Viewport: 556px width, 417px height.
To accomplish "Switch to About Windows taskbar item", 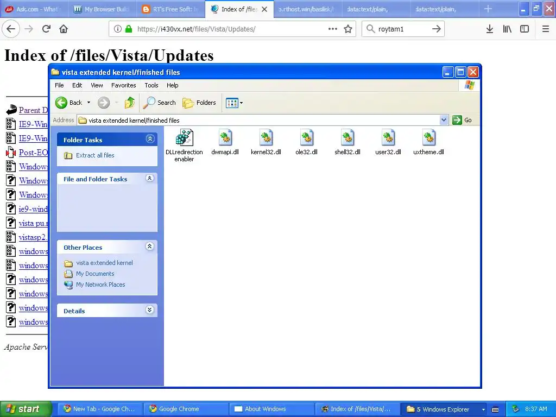I will (x=271, y=409).
